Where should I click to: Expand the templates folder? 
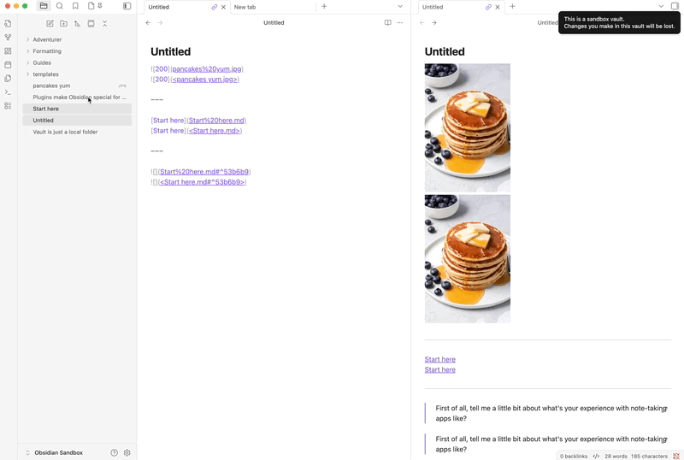(x=45, y=74)
